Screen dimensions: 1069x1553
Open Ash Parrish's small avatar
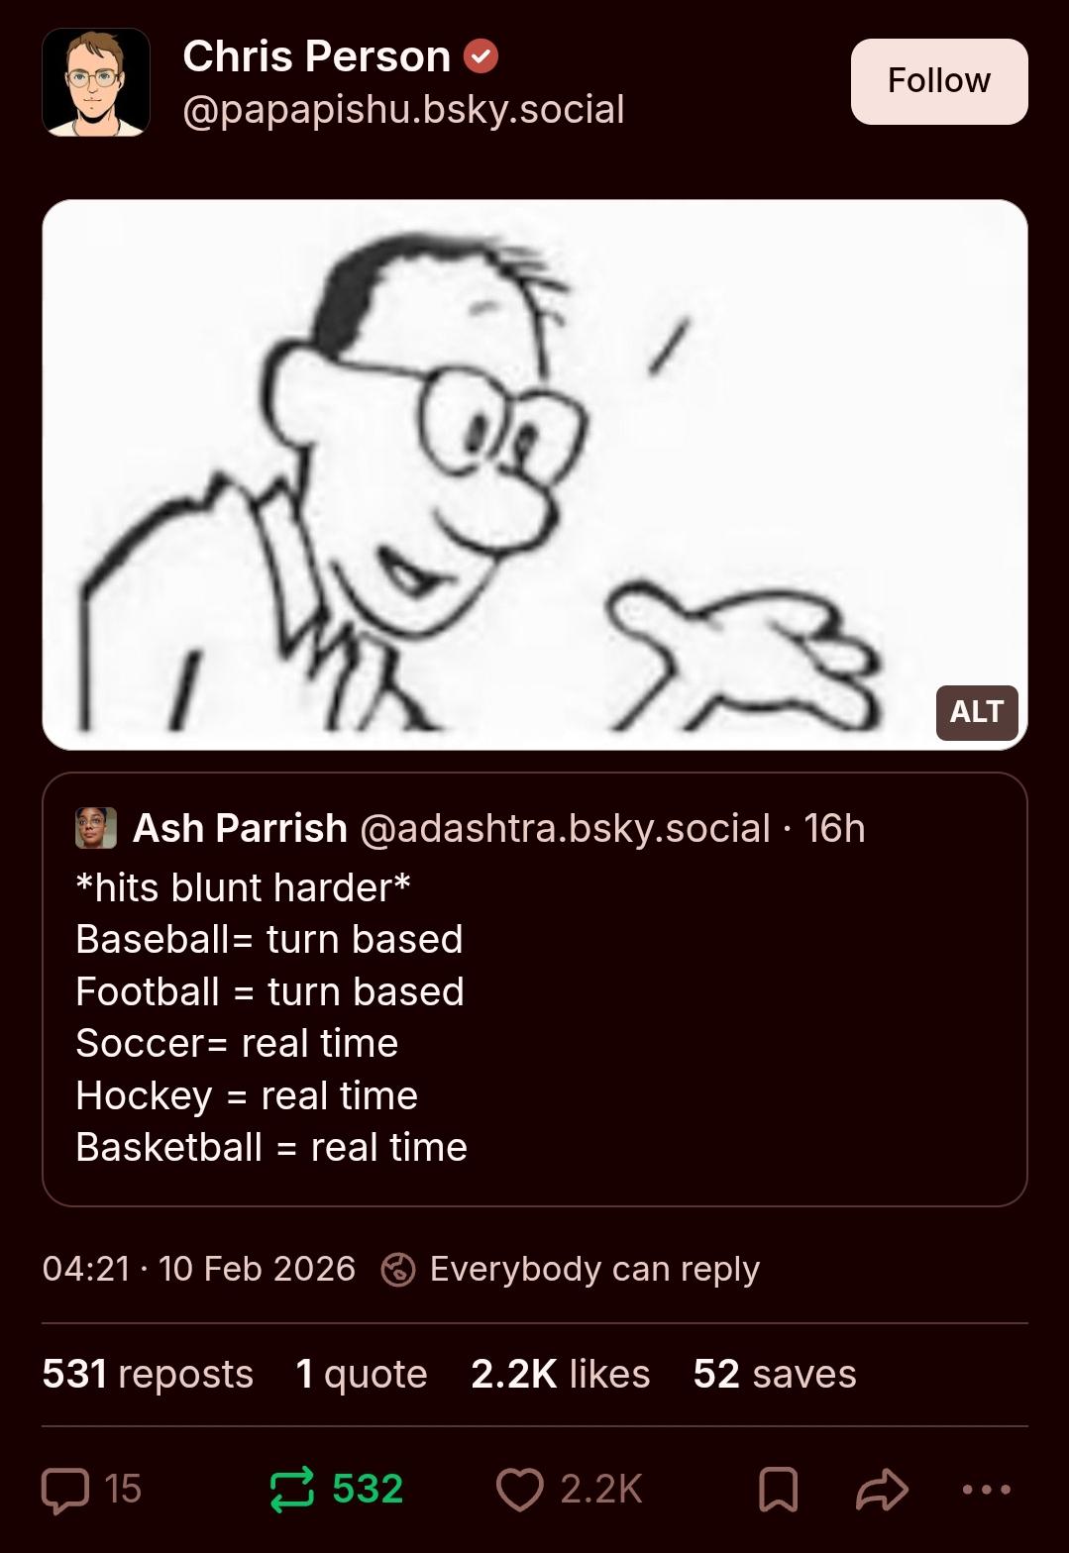[x=96, y=829]
